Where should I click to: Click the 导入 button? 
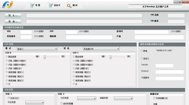[13, 15]
